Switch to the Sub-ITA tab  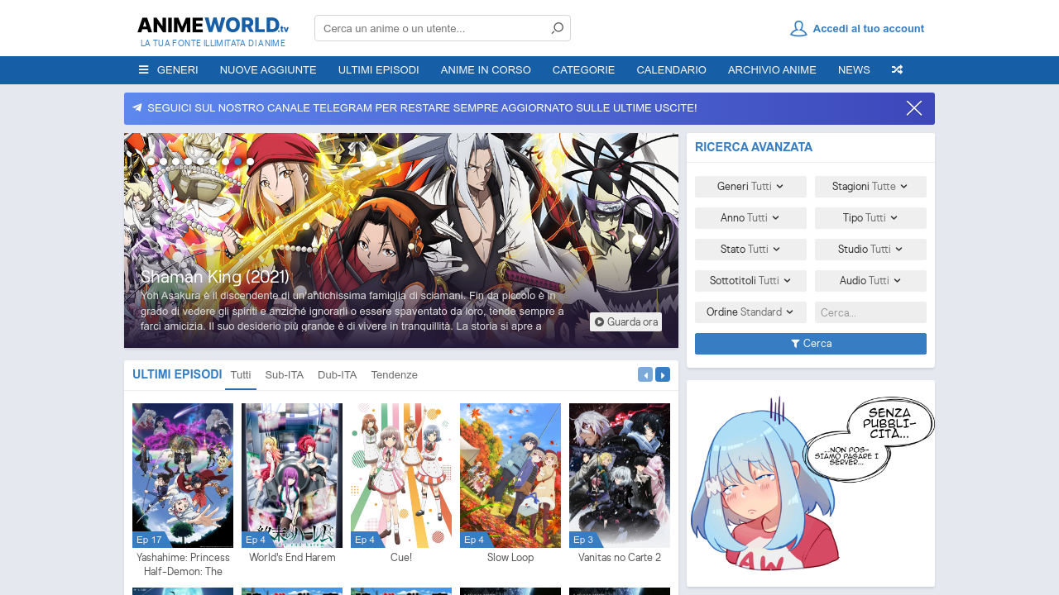(284, 375)
